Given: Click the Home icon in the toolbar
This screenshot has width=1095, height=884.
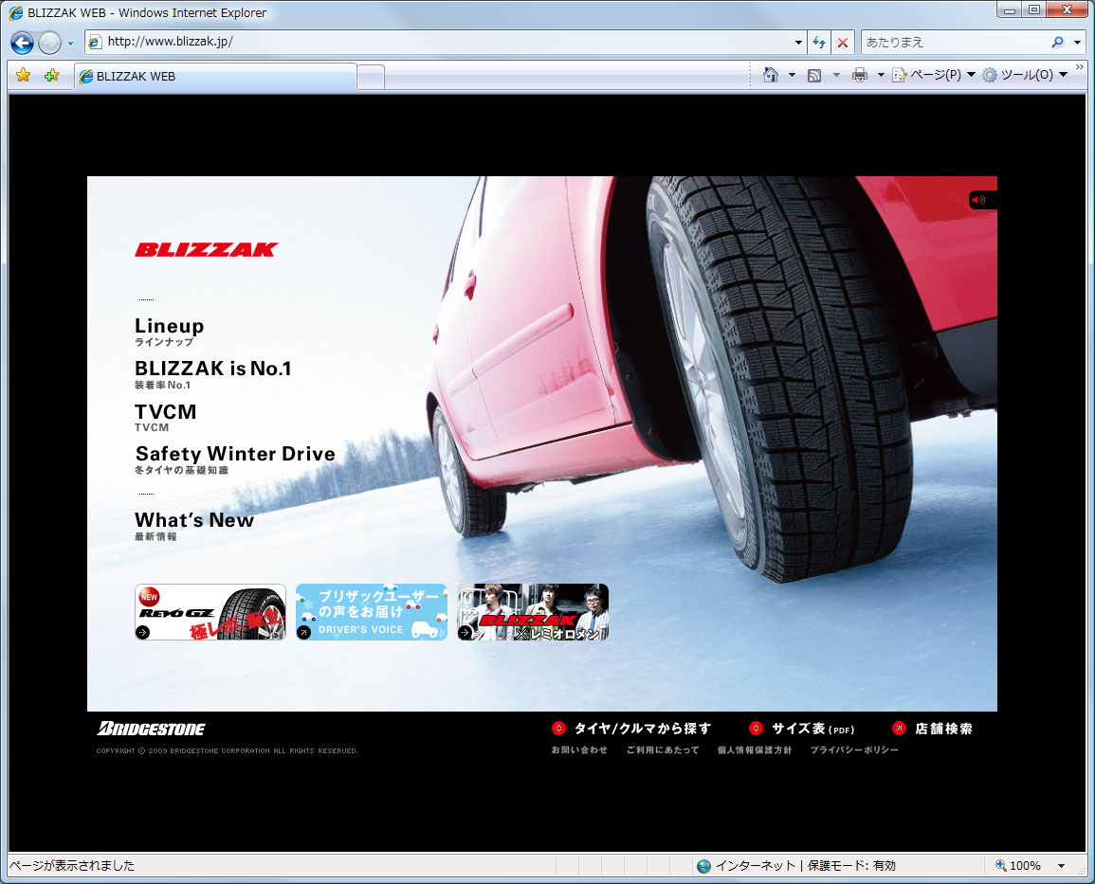Looking at the screenshot, I should 770,75.
